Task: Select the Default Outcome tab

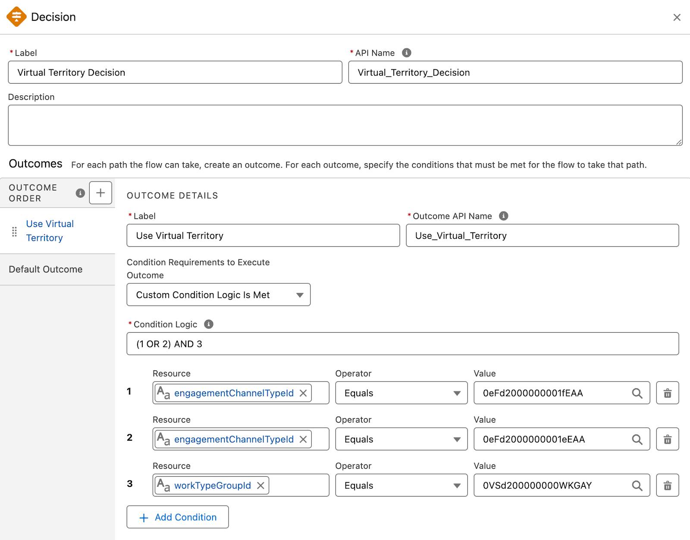Action: 46,269
